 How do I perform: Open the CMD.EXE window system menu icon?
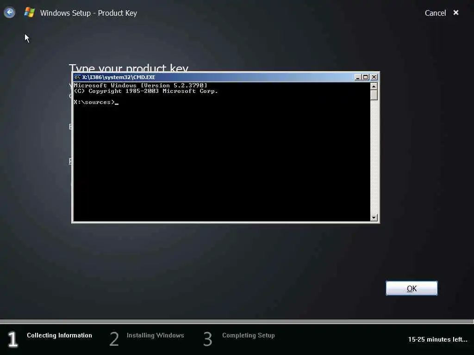click(x=77, y=77)
